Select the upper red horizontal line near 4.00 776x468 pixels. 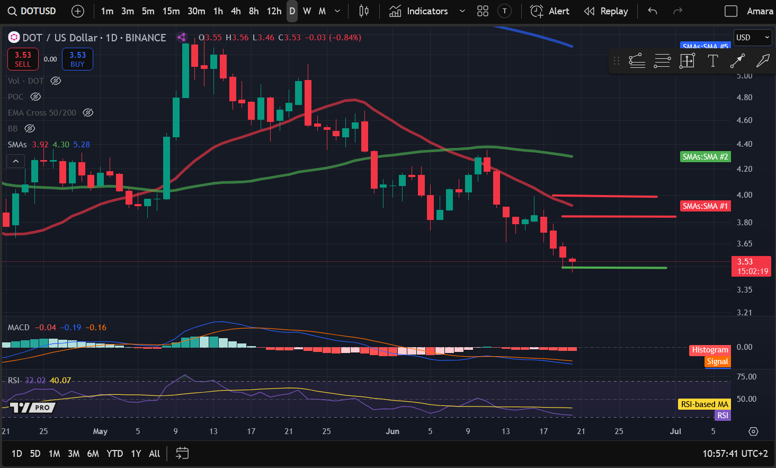click(604, 196)
